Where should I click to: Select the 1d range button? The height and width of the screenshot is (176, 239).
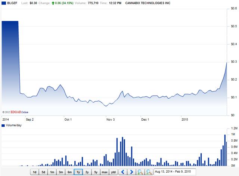click(x=35, y=172)
